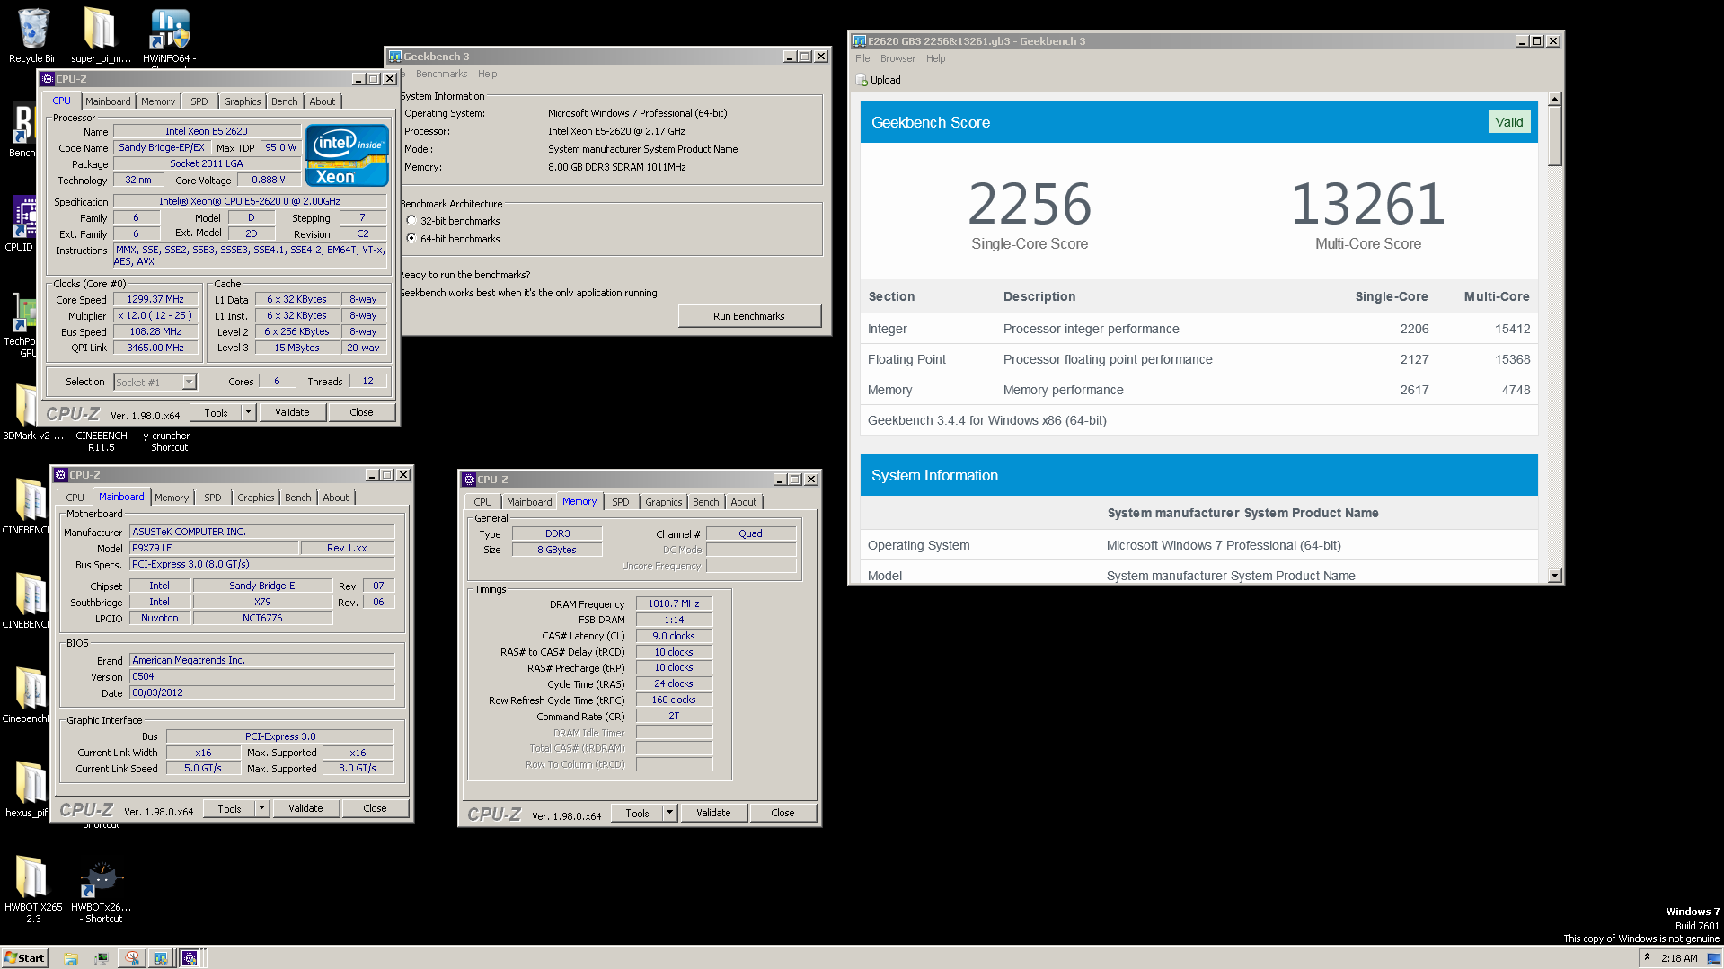Click the DRAM Frequency value 1010.7 MHz
Viewport: 1724px width, 969px height.
tap(674, 604)
